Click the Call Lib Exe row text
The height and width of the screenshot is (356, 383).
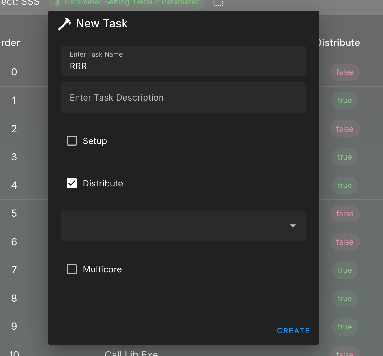click(131, 353)
